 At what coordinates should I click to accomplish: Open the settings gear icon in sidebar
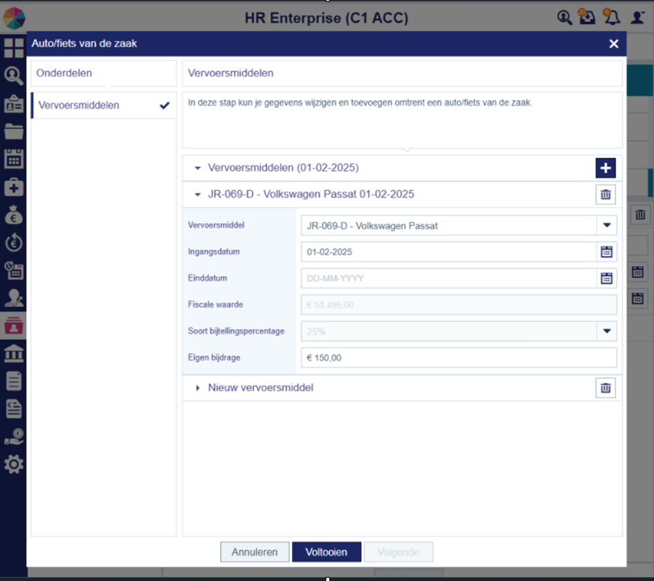coord(14,464)
